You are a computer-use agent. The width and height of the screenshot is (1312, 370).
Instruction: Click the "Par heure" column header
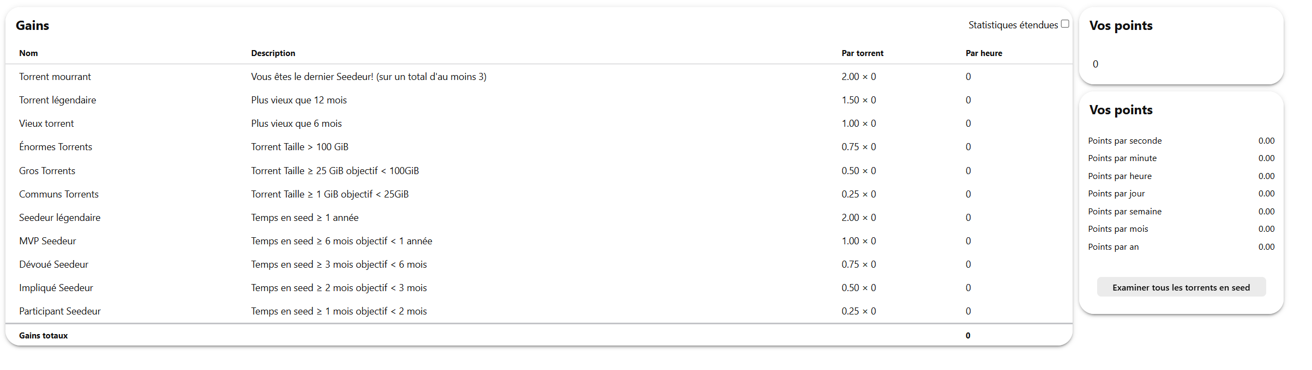coord(983,53)
